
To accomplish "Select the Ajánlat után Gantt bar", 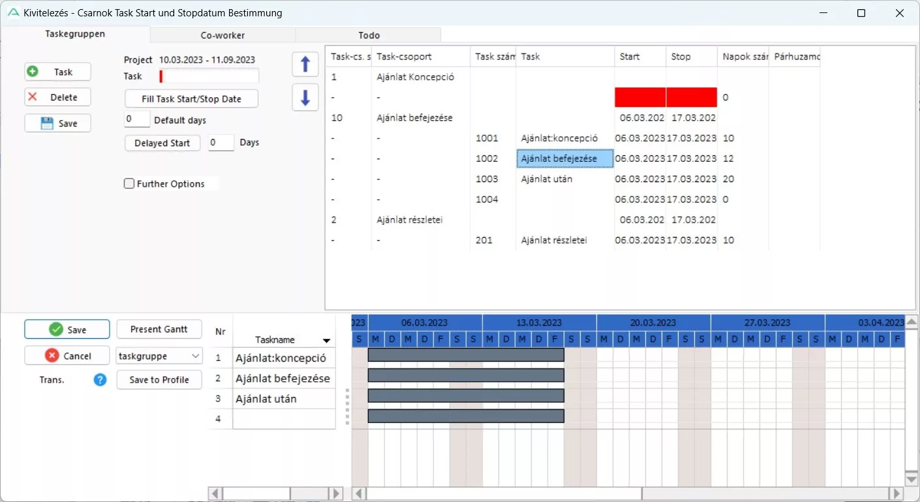I will pyautogui.click(x=465, y=396).
